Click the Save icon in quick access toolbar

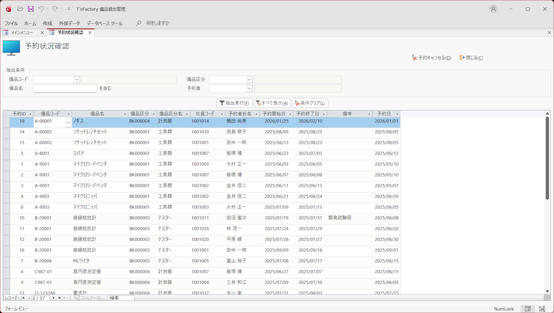31,9
